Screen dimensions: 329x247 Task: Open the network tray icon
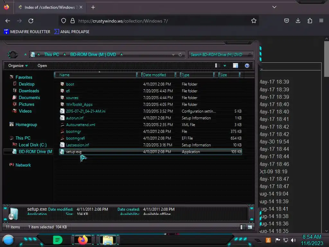tap(286, 240)
